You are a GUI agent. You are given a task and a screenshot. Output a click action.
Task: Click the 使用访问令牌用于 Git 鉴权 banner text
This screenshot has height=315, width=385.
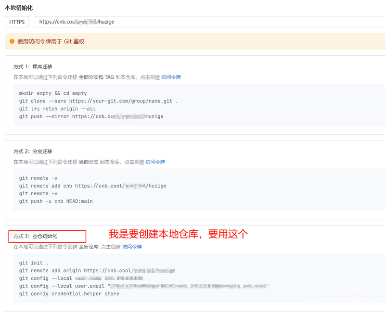coord(51,42)
